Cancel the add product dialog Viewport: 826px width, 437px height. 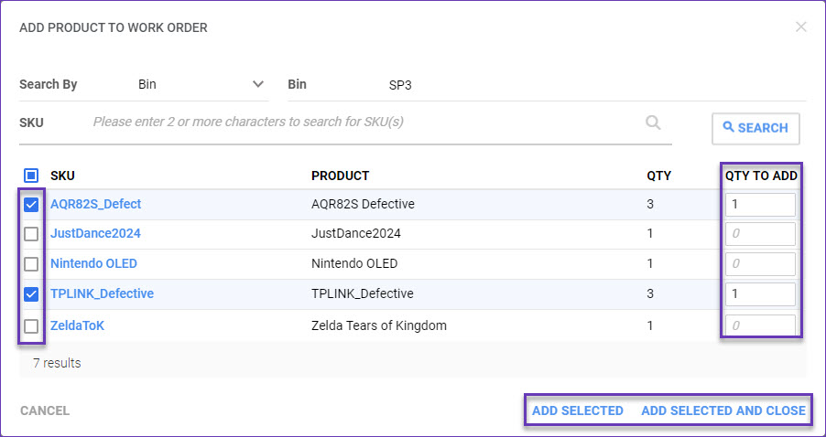coord(45,410)
